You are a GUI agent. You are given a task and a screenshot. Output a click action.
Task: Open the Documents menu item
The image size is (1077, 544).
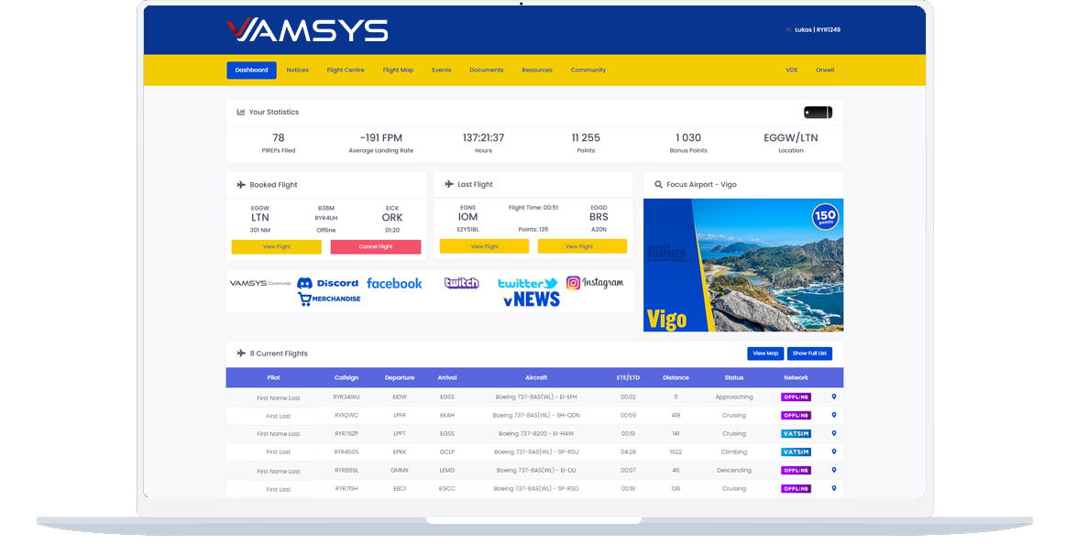tap(487, 70)
